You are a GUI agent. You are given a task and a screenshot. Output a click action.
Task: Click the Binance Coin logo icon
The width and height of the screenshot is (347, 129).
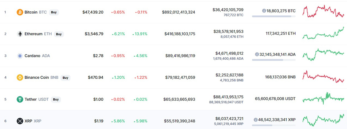pyautogui.click(x=20, y=78)
